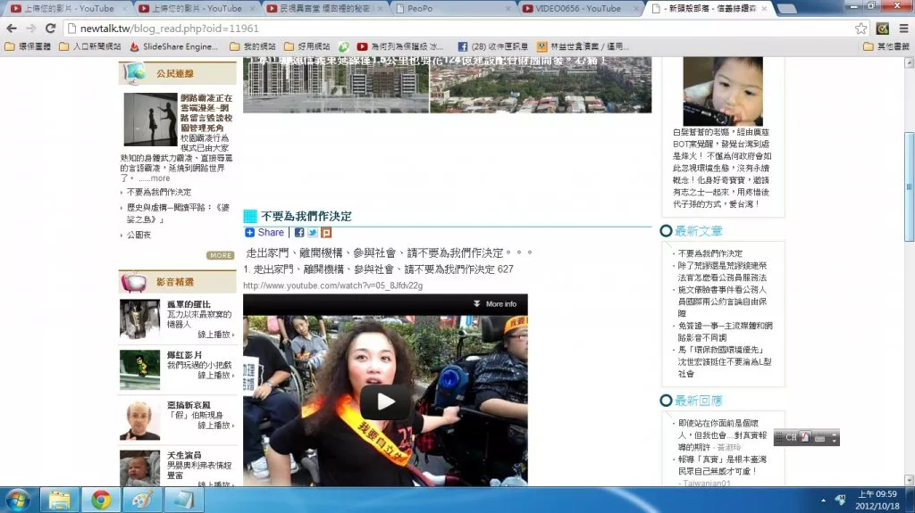Image resolution: width=915 pixels, height=513 pixels.
Task: Open the 環保團體 bookmark folder
Action: click(x=28, y=46)
